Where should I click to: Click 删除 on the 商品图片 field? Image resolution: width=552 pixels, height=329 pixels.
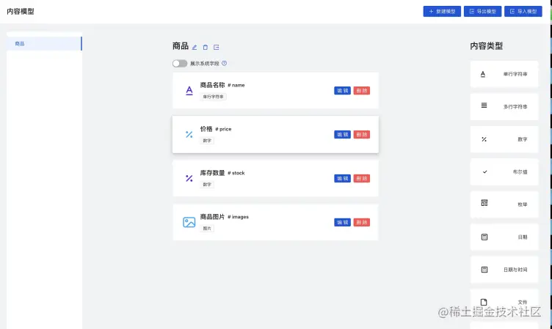tap(362, 223)
